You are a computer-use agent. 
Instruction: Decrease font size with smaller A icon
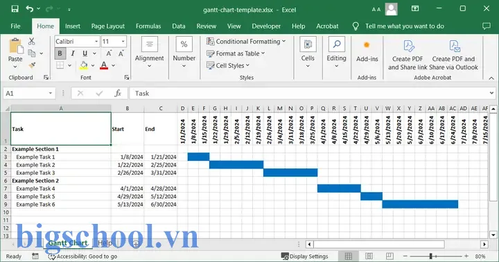pyautogui.click(x=121, y=53)
